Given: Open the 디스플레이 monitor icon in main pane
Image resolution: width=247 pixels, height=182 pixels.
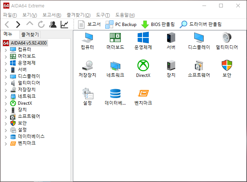Looking at the screenshot, I should point(199,38).
